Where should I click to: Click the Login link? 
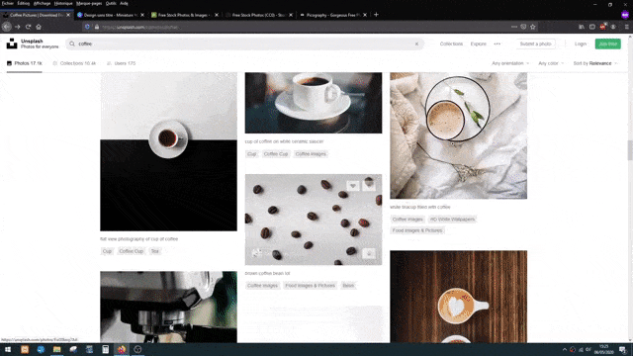click(581, 44)
